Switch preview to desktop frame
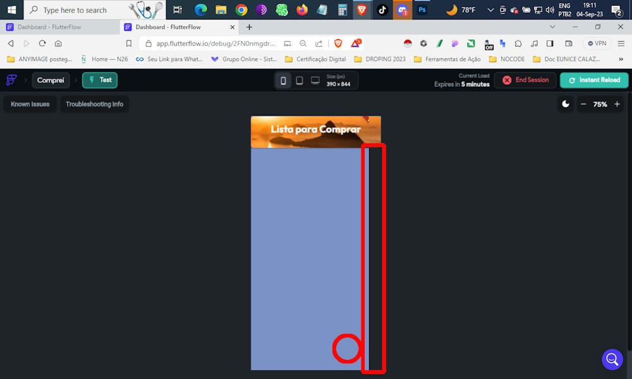This screenshot has height=379, width=632. pyautogui.click(x=315, y=80)
